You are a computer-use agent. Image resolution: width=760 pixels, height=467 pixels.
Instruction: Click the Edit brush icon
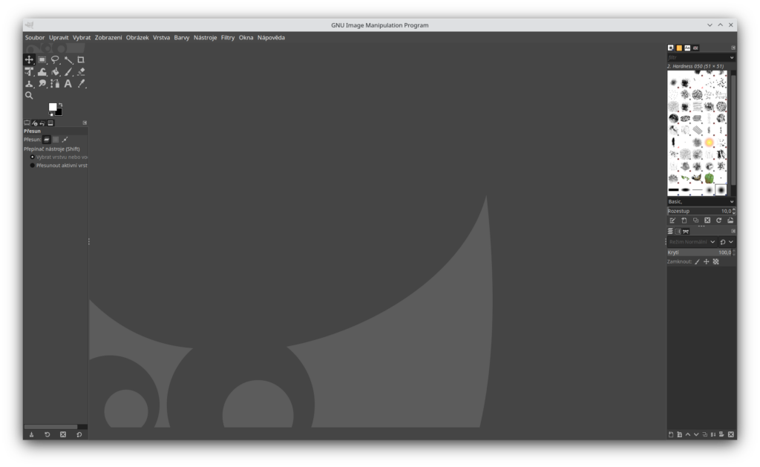(672, 221)
